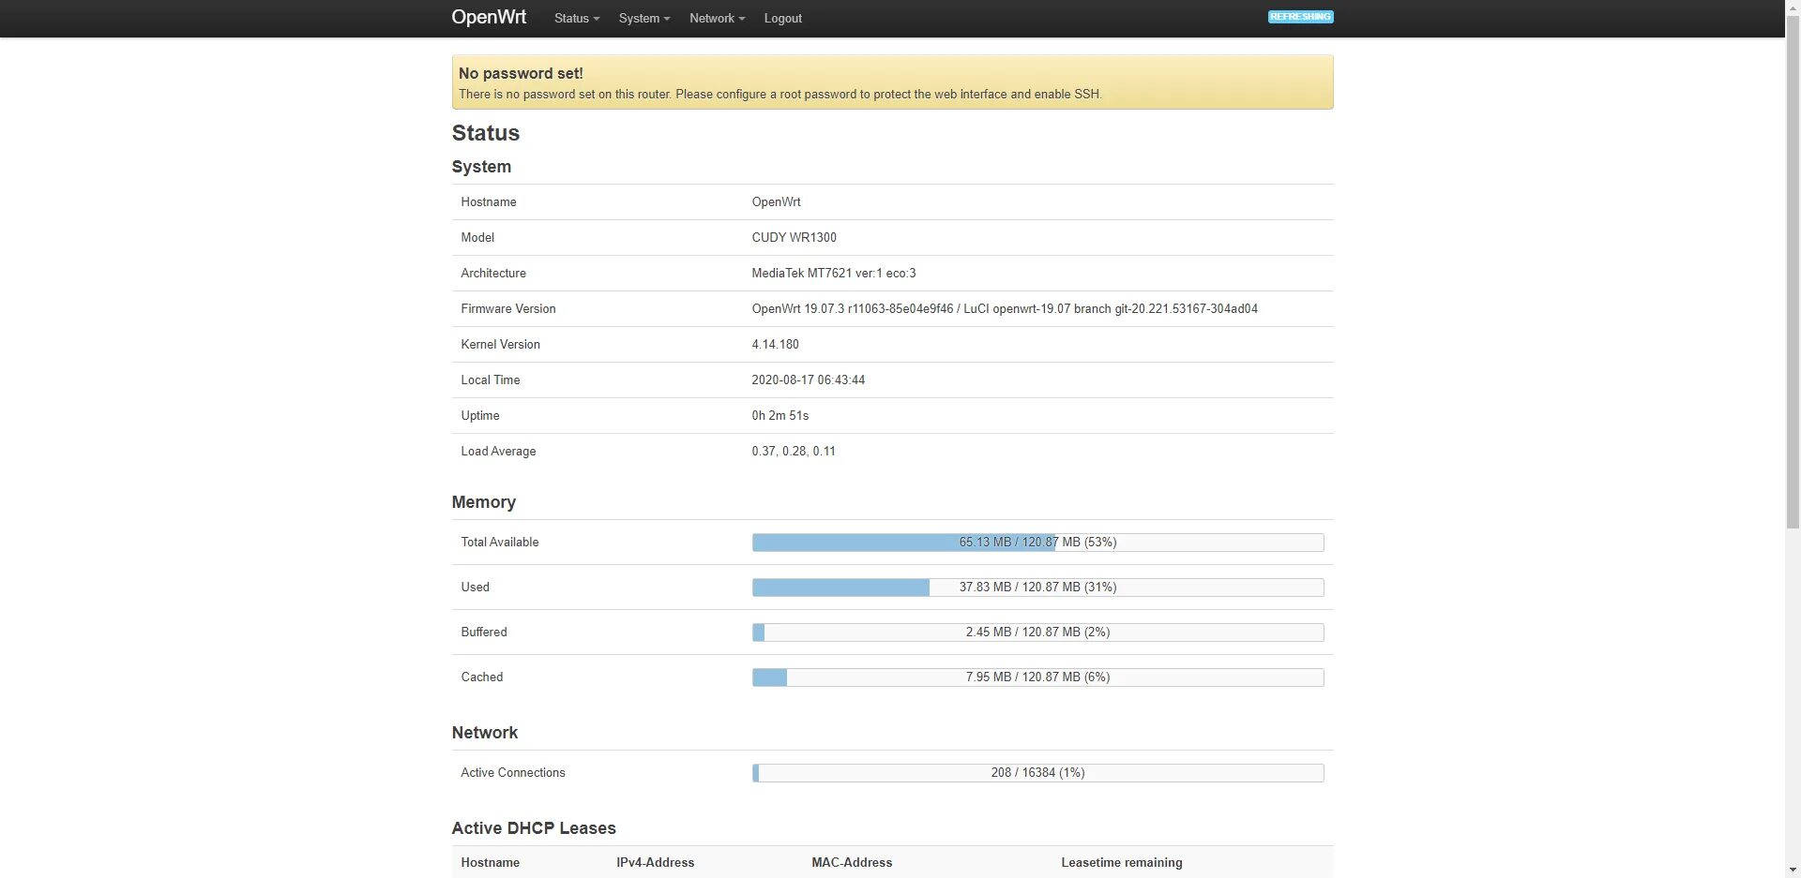Click the 'Total Available' memory label
1801x878 pixels.
pos(500,543)
